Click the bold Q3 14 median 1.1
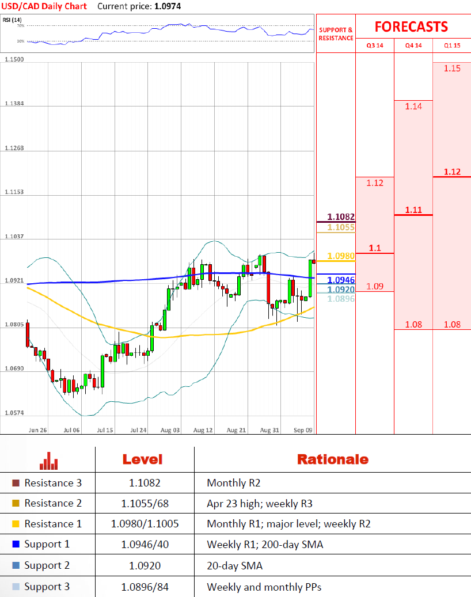Image resolution: width=471 pixels, height=597 pixels. pos(375,248)
